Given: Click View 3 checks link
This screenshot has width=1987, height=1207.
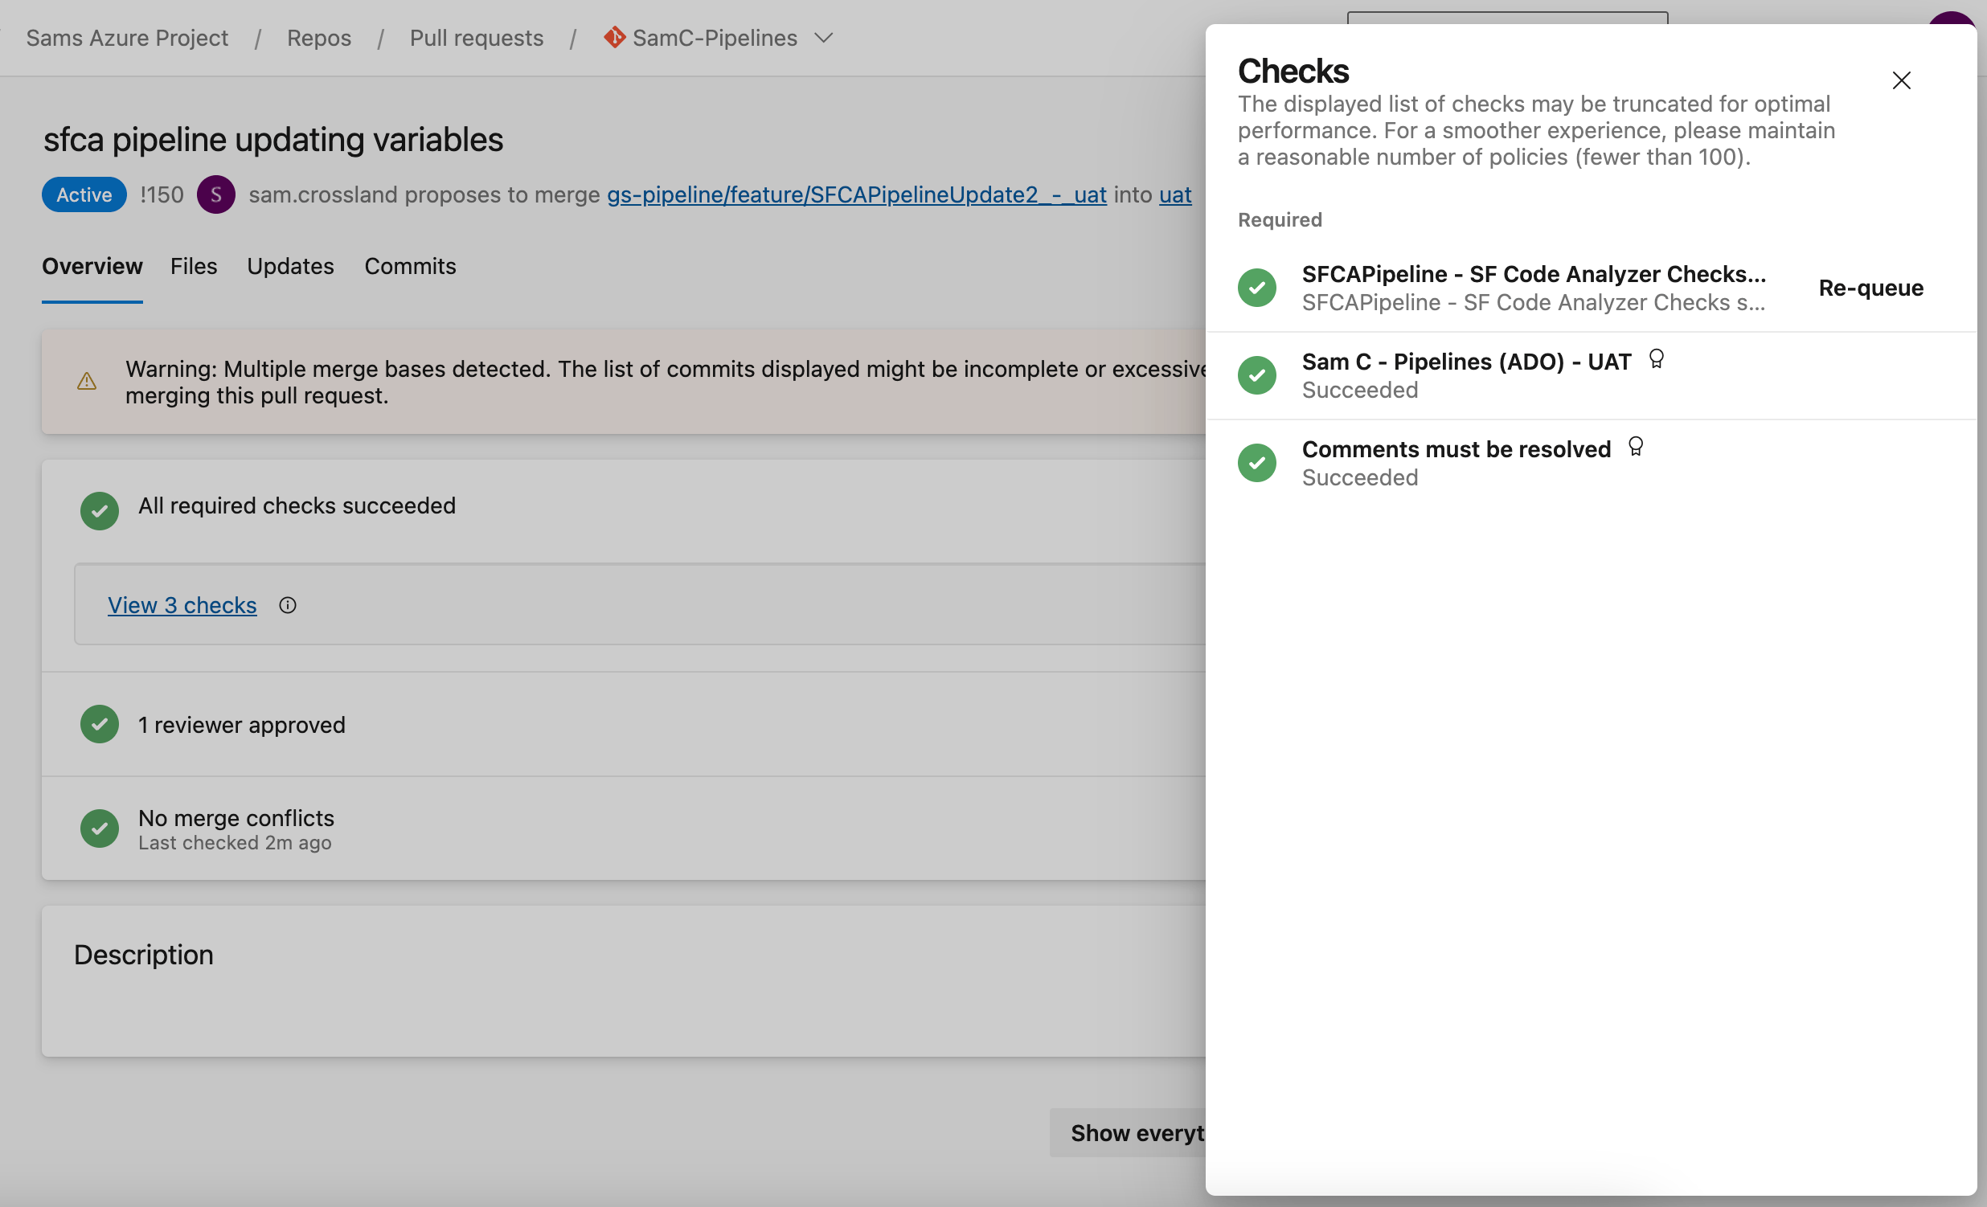Looking at the screenshot, I should point(183,604).
